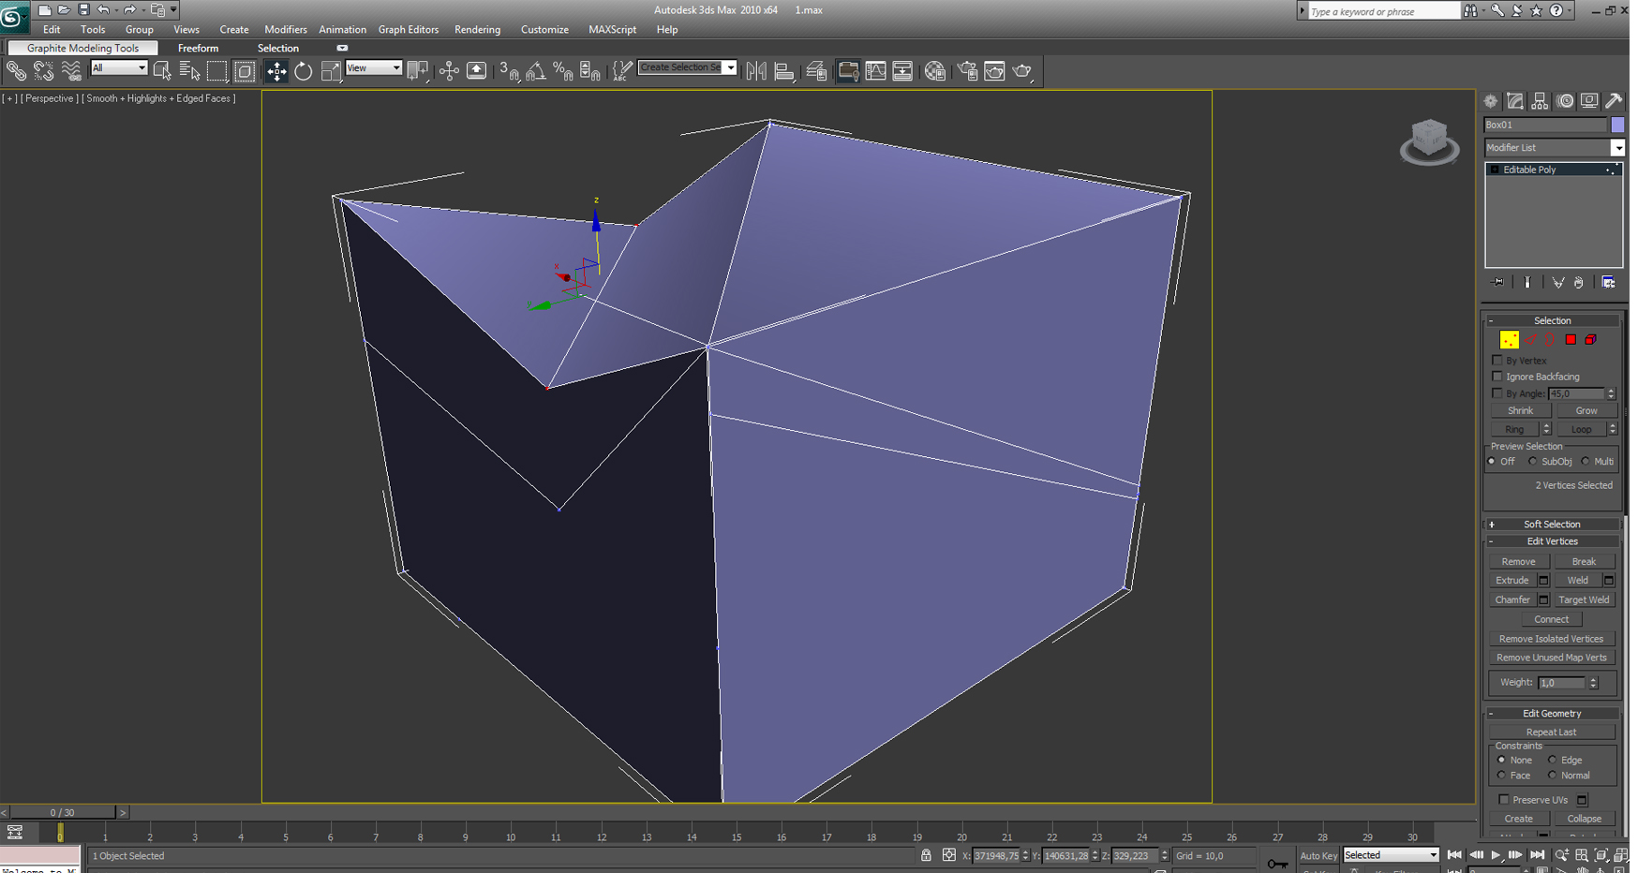Open the View reference coordinate dropdown
The image size is (1638, 873).
(x=374, y=67)
